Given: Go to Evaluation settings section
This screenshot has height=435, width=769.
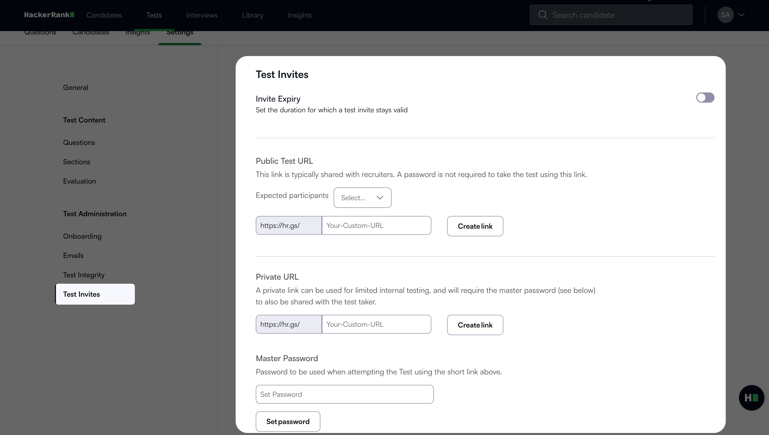Looking at the screenshot, I should [x=79, y=181].
